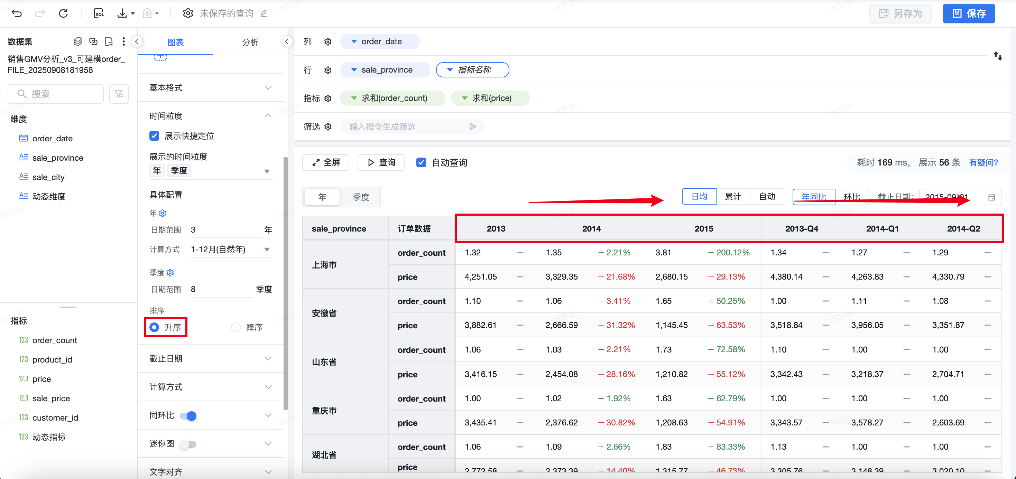Open the 有疑问? link

[983, 162]
